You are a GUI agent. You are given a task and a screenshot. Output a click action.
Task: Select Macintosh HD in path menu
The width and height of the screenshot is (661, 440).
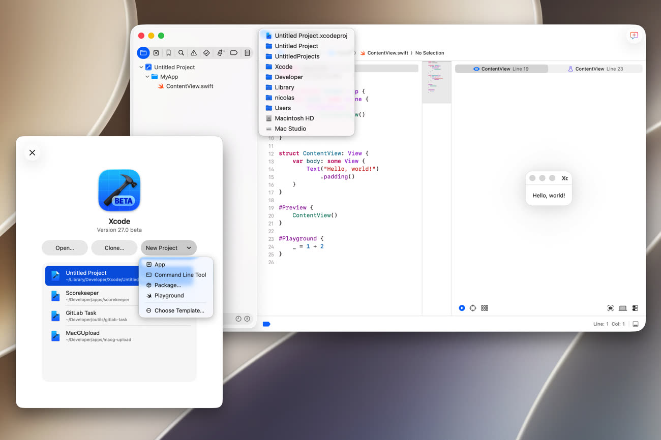coord(307,118)
